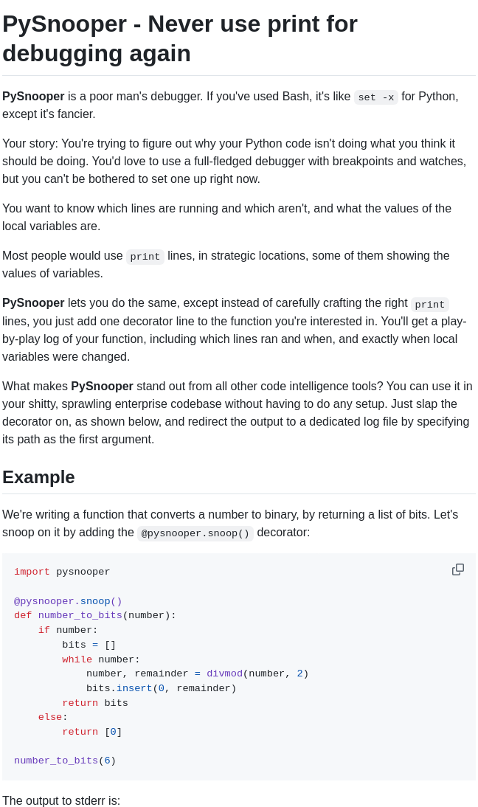Click the print inline code element
This screenshot has height=807, width=478.
pos(145,257)
